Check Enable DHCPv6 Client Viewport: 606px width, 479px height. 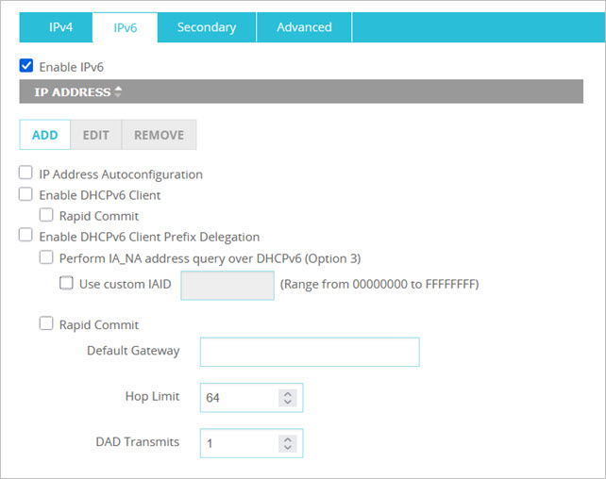coord(26,195)
